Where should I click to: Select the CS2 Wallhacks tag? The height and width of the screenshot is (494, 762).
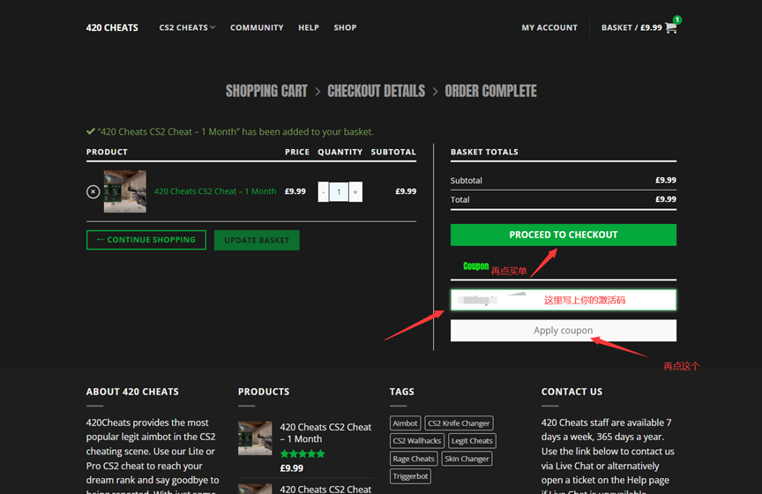click(x=416, y=441)
